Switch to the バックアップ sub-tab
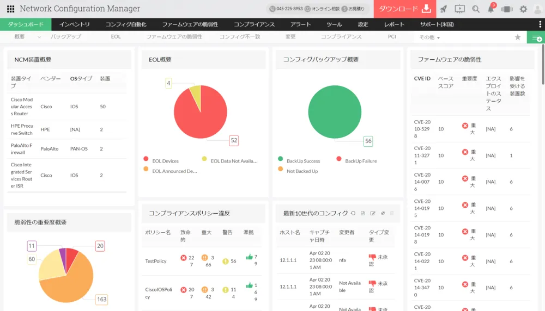The width and height of the screenshot is (545, 311). coord(66,37)
